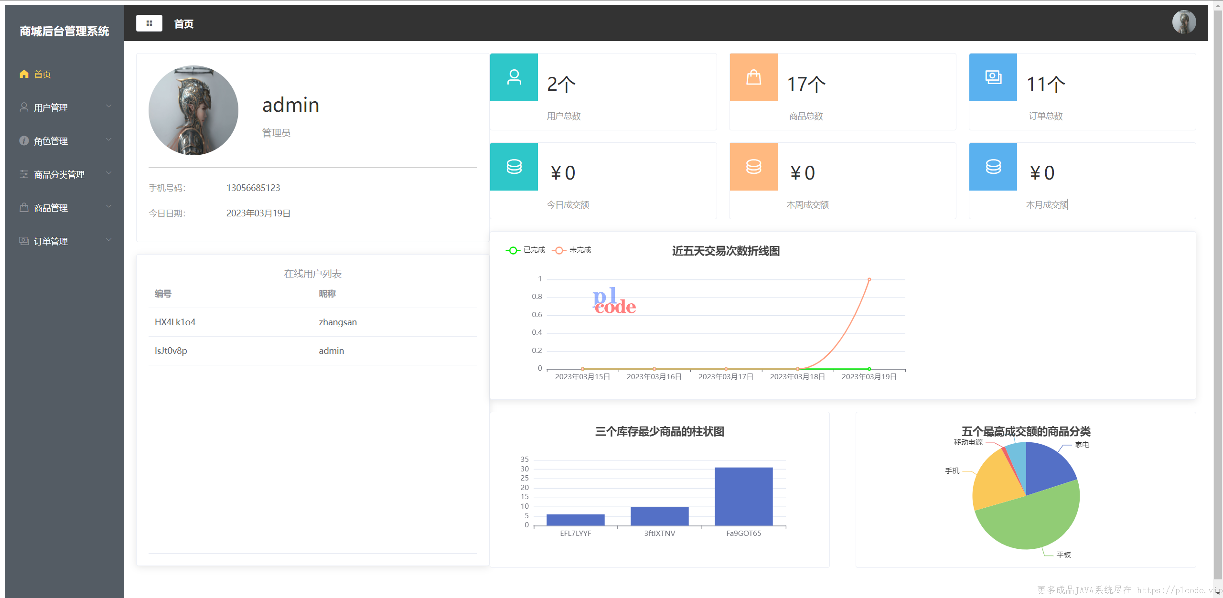Expand 订单管理 menu chevron

tap(109, 240)
